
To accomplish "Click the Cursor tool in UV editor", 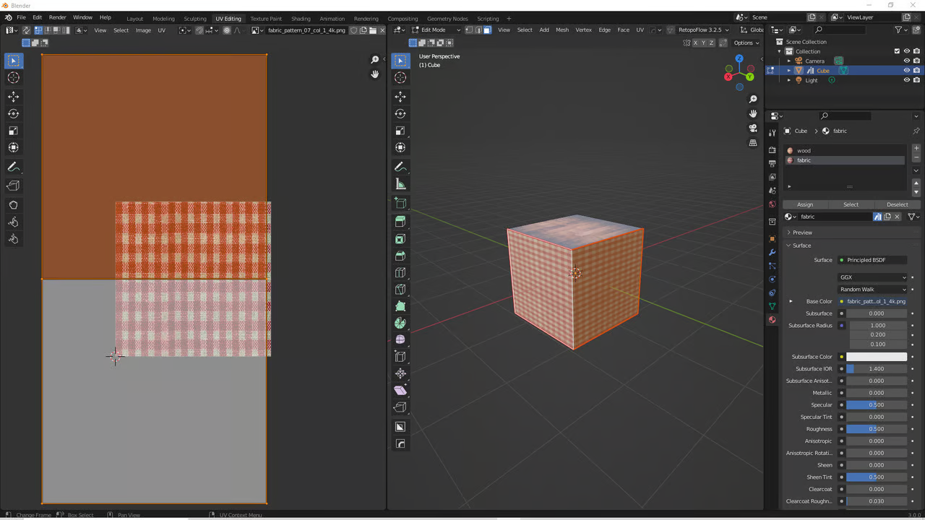I will pyautogui.click(x=13, y=78).
